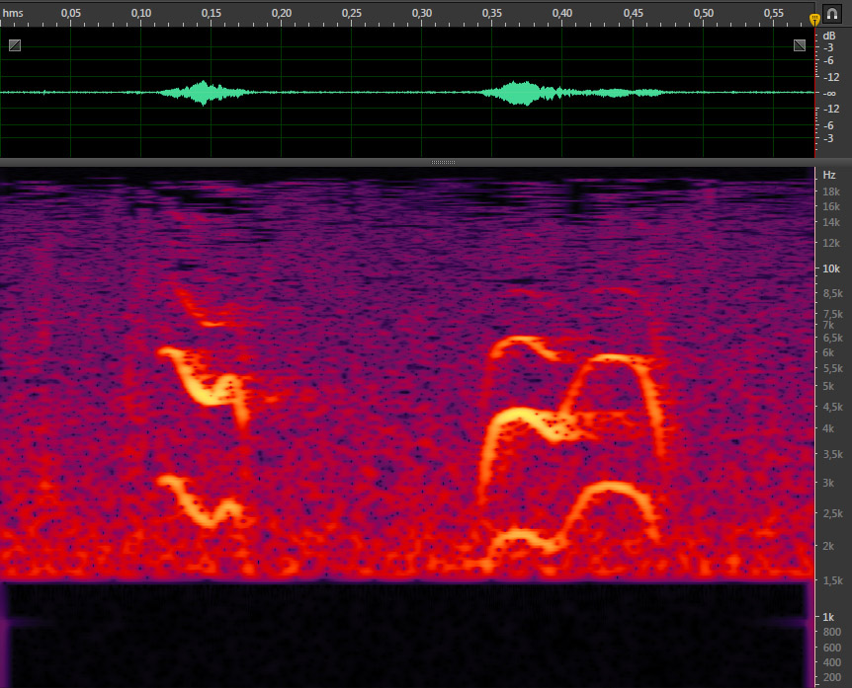Click the 2k label on frequency scale
852x688 pixels.
pos(828,546)
